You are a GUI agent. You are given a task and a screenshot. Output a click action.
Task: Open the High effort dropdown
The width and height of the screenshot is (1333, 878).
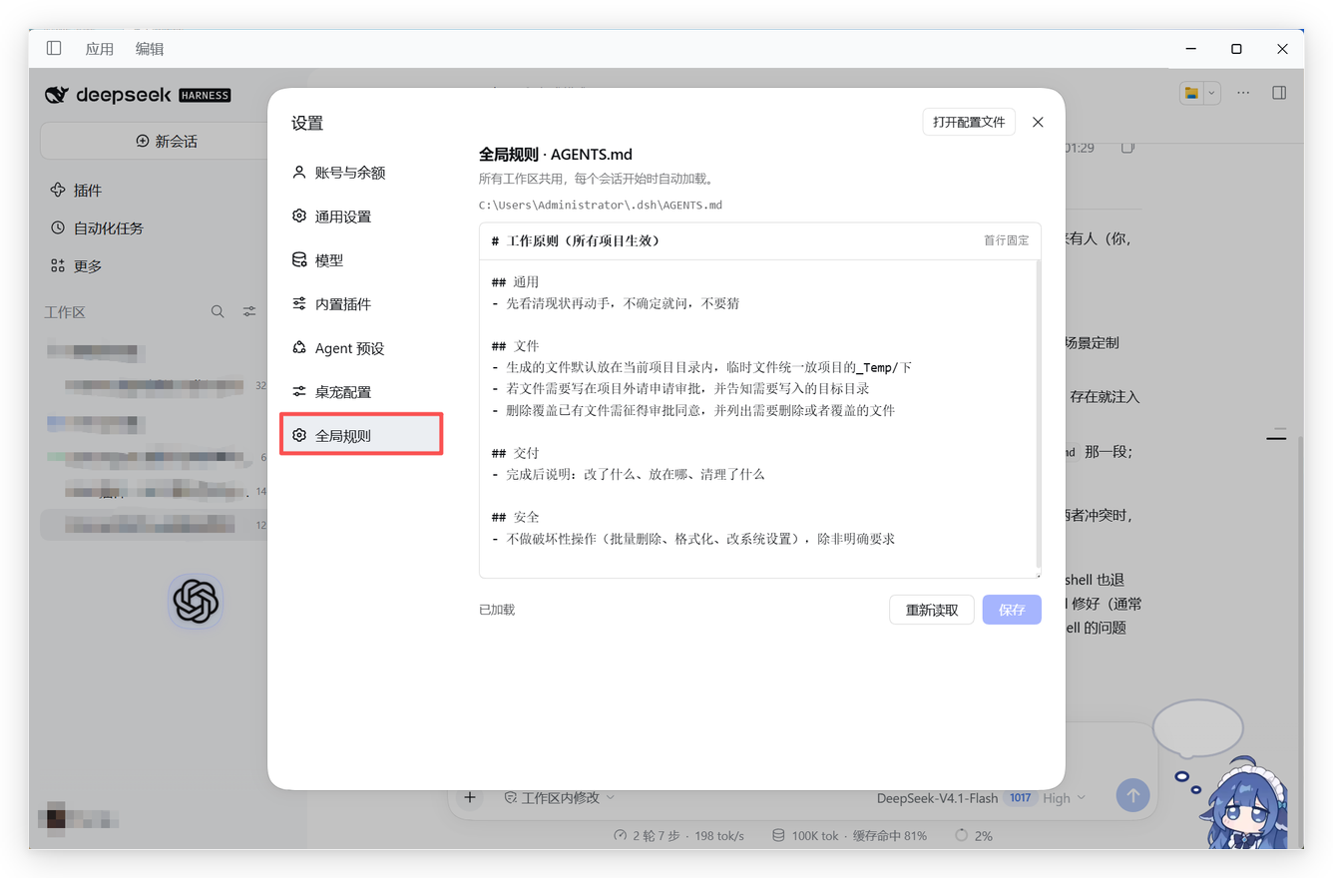(1064, 797)
